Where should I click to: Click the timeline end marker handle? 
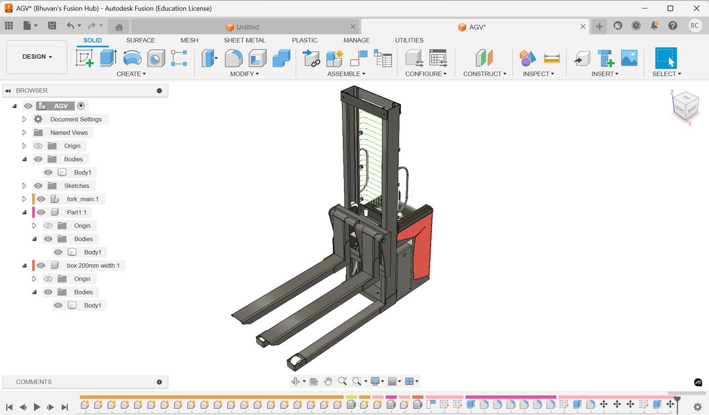[x=677, y=398]
